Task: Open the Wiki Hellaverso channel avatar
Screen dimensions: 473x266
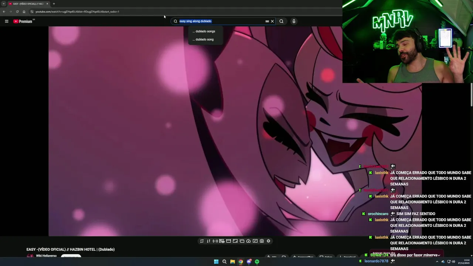Action: [30, 256]
